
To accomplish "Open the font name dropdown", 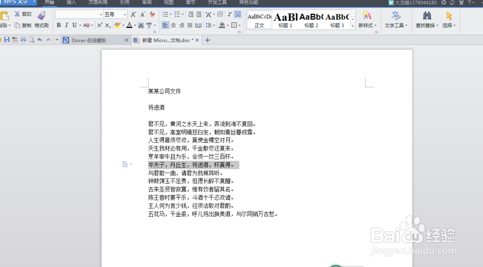I will pyautogui.click(x=101, y=15).
